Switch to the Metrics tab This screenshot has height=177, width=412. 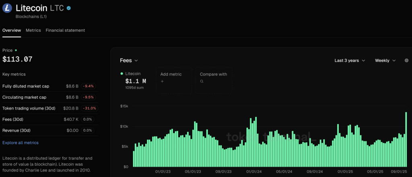coord(33,30)
